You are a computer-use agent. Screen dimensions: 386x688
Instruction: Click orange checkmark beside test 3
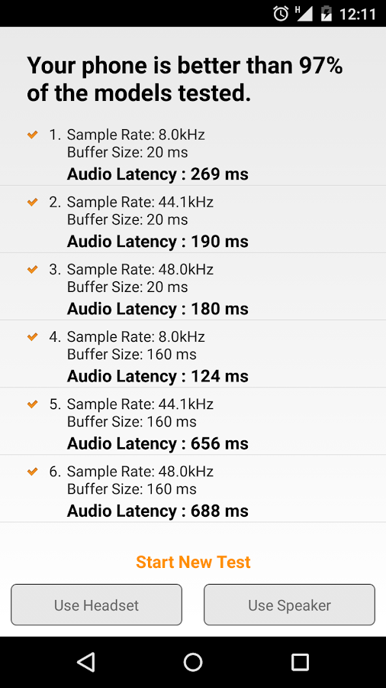pos(32,269)
